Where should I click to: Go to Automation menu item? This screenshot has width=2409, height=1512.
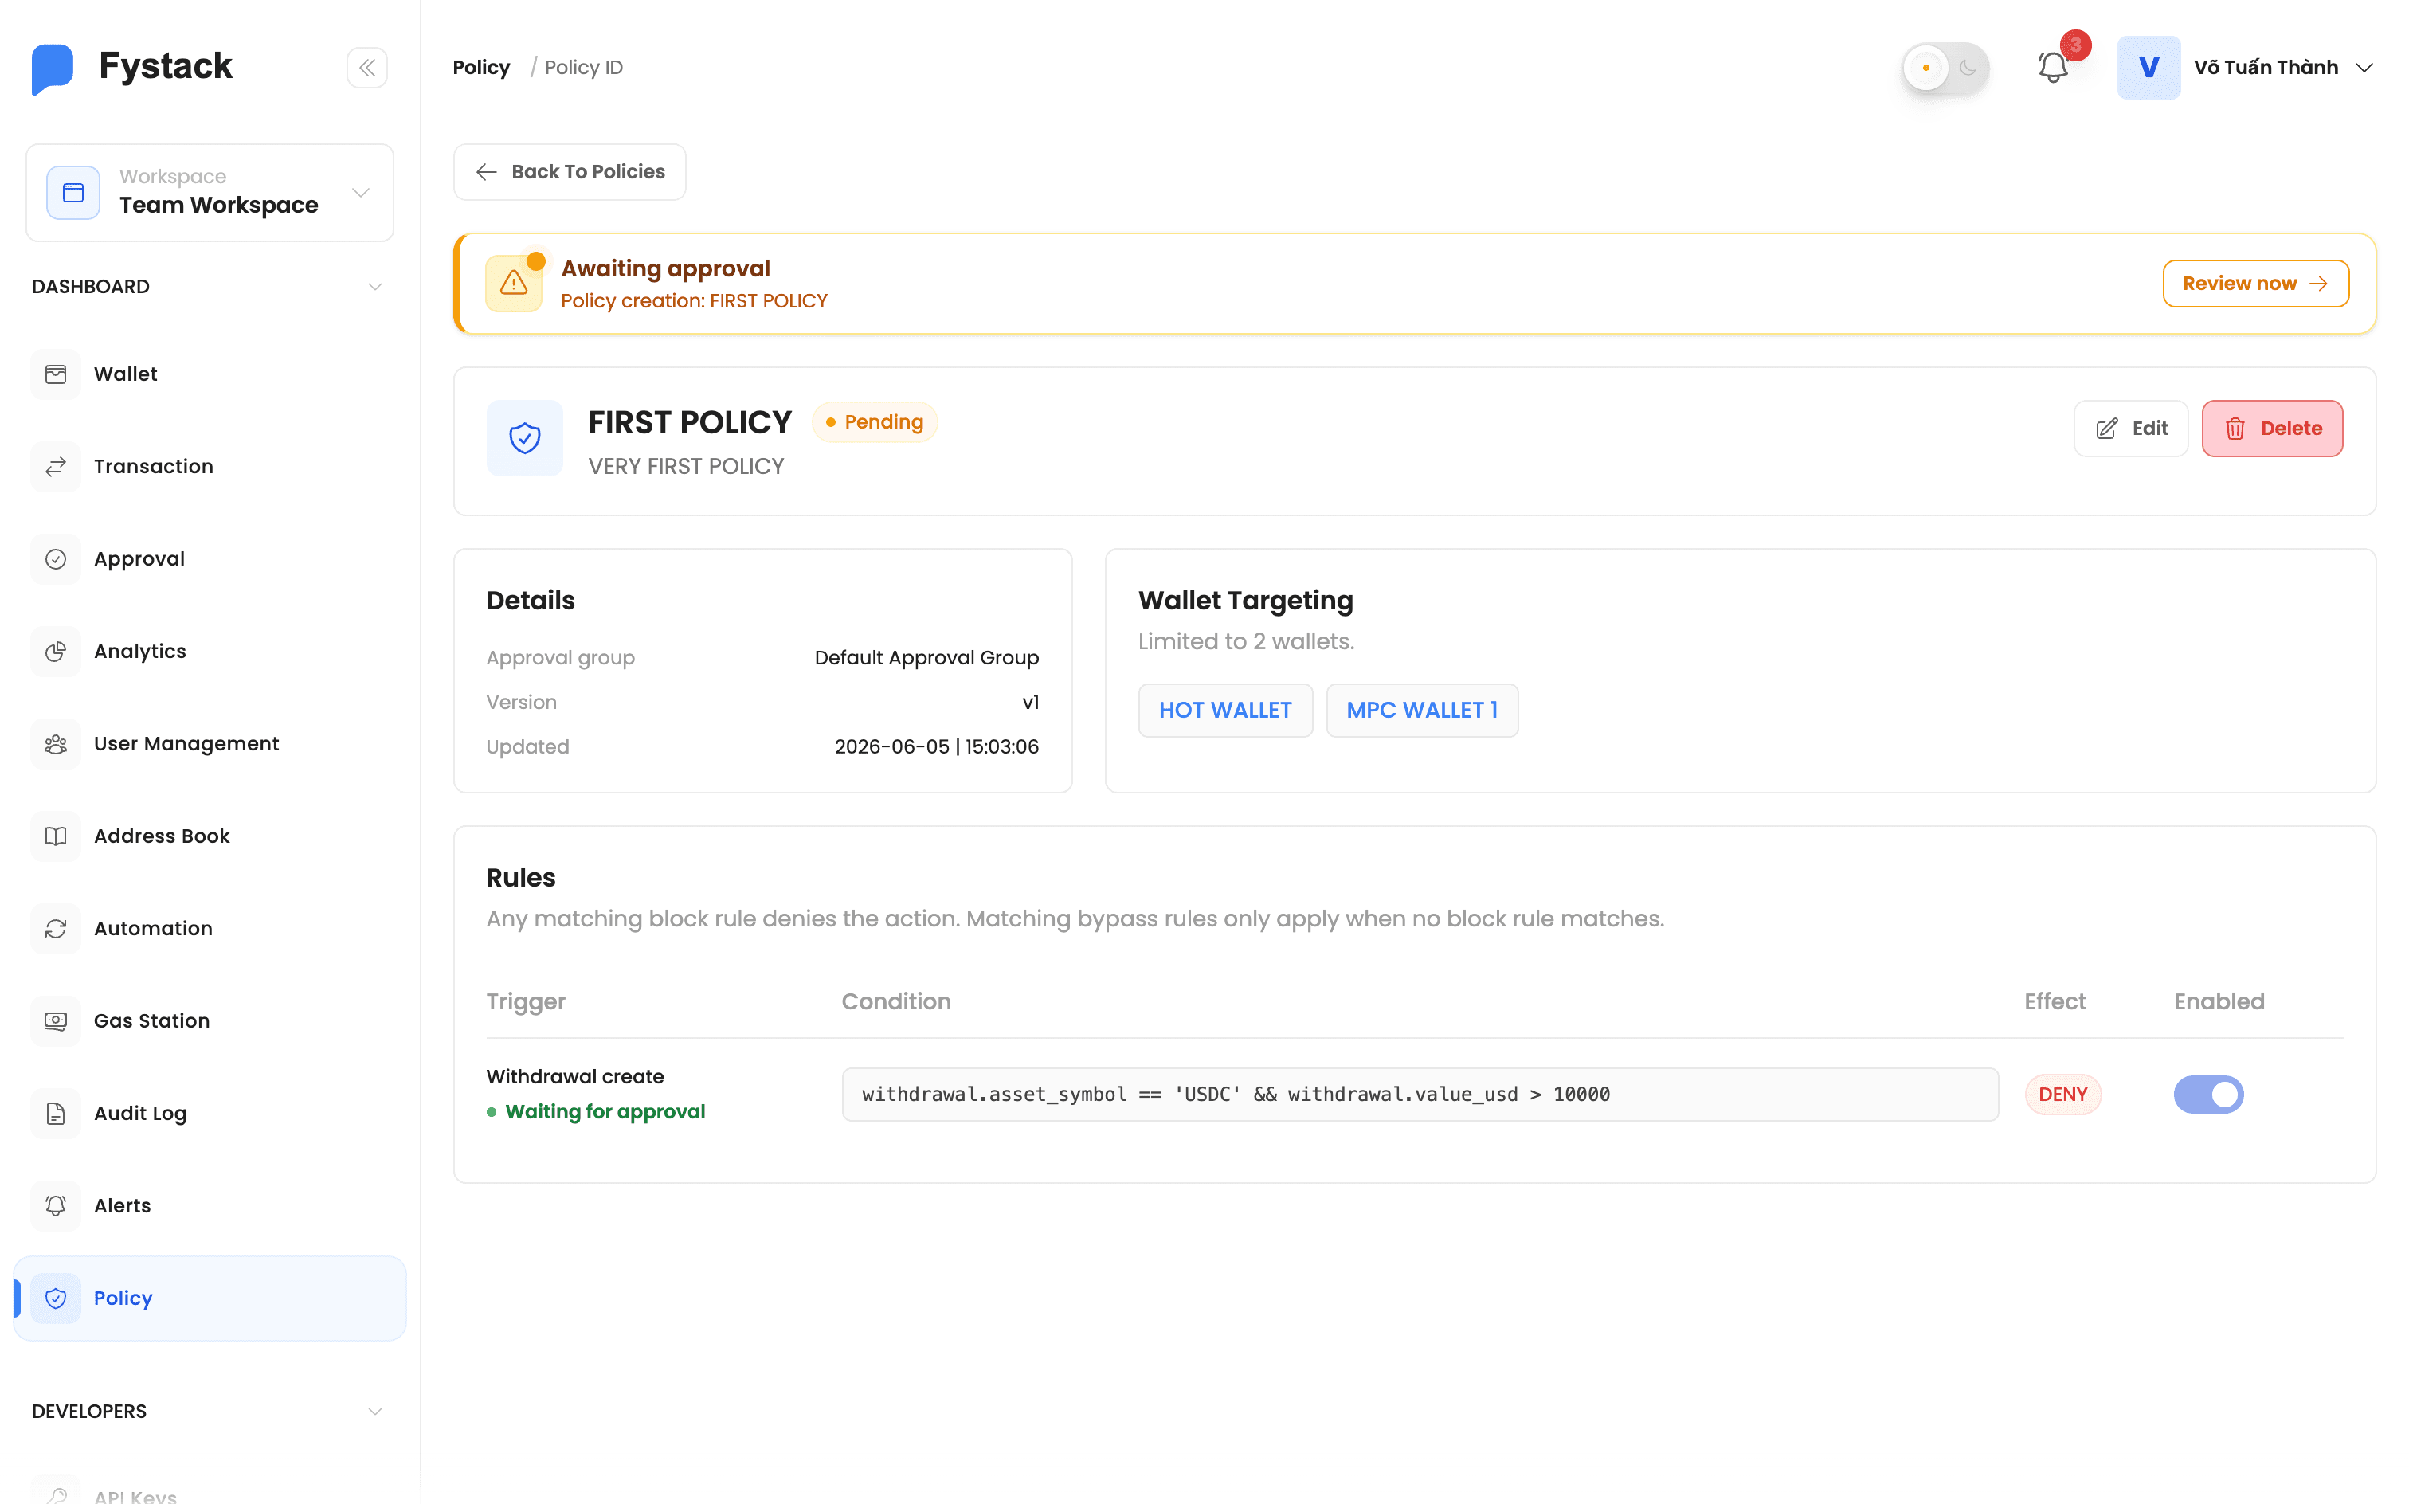210,929
